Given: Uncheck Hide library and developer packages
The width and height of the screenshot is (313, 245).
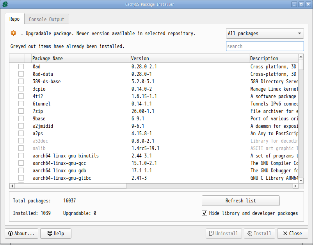Looking at the screenshot, I should coord(205,213).
